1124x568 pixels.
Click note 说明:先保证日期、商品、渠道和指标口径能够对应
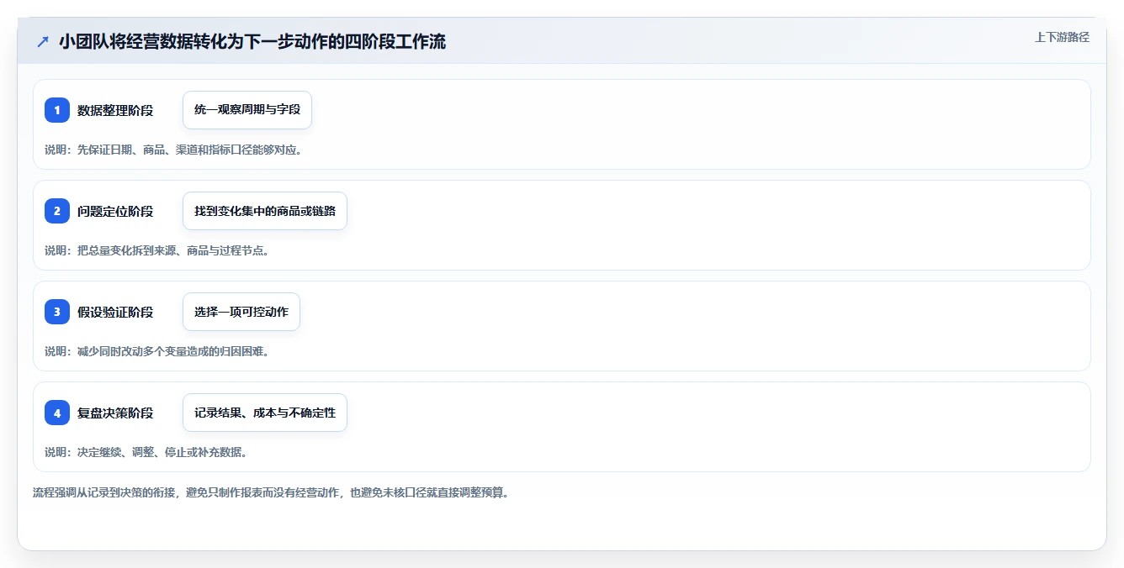173,150
